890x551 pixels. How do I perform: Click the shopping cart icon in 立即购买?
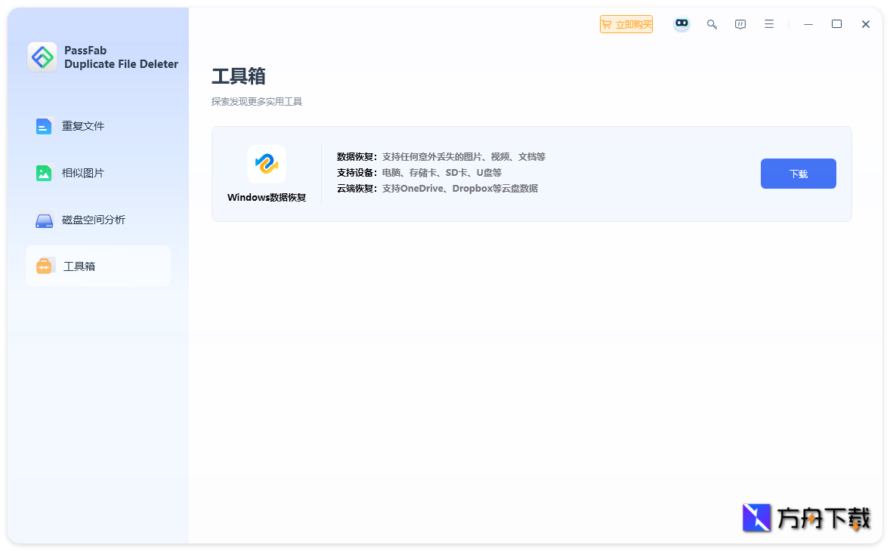click(607, 23)
